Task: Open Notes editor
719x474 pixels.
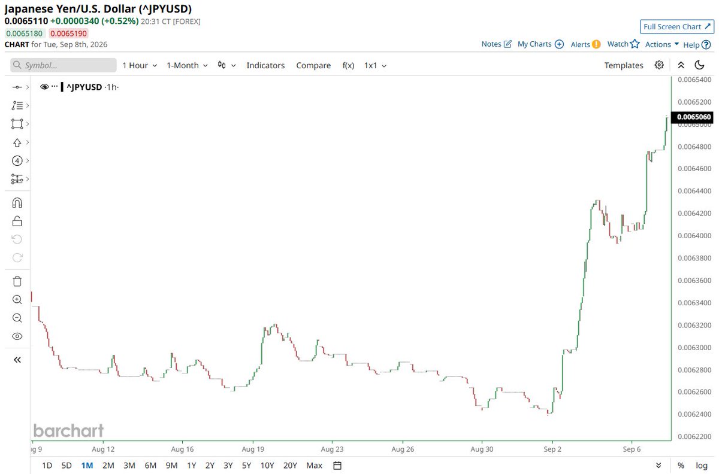Action: coord(497,44)
